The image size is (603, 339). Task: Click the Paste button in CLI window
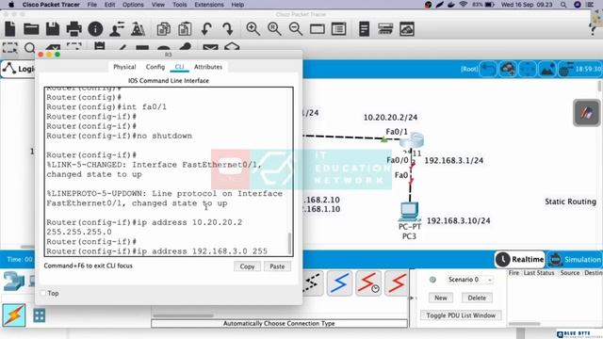277,266
